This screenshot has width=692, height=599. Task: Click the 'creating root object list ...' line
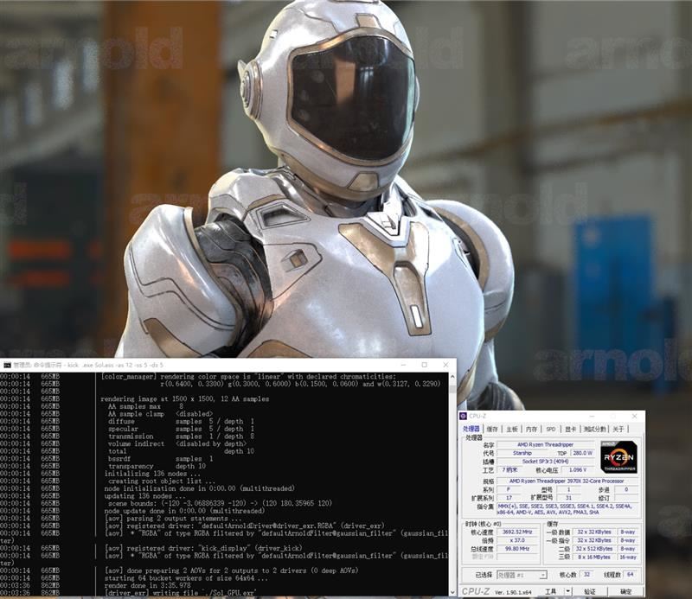click(162, 481)
